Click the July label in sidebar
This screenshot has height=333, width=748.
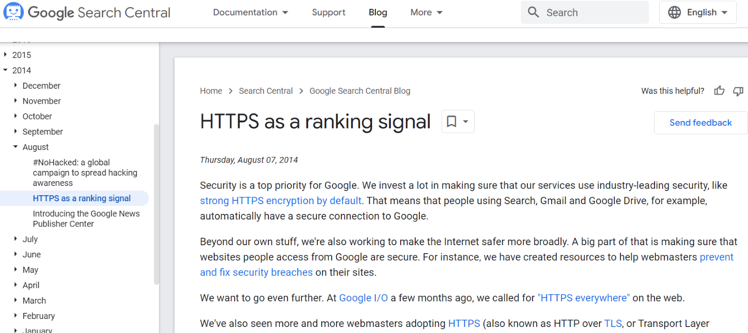[x=30, y=239]
